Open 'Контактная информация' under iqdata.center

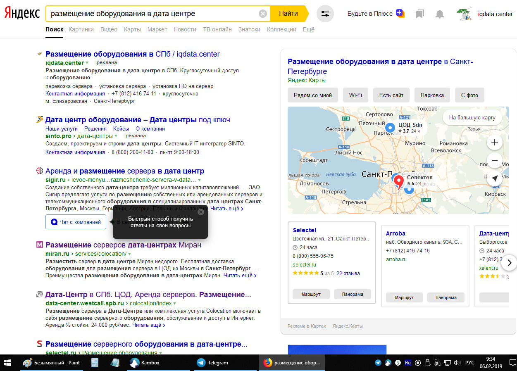[x=75, y=94]
